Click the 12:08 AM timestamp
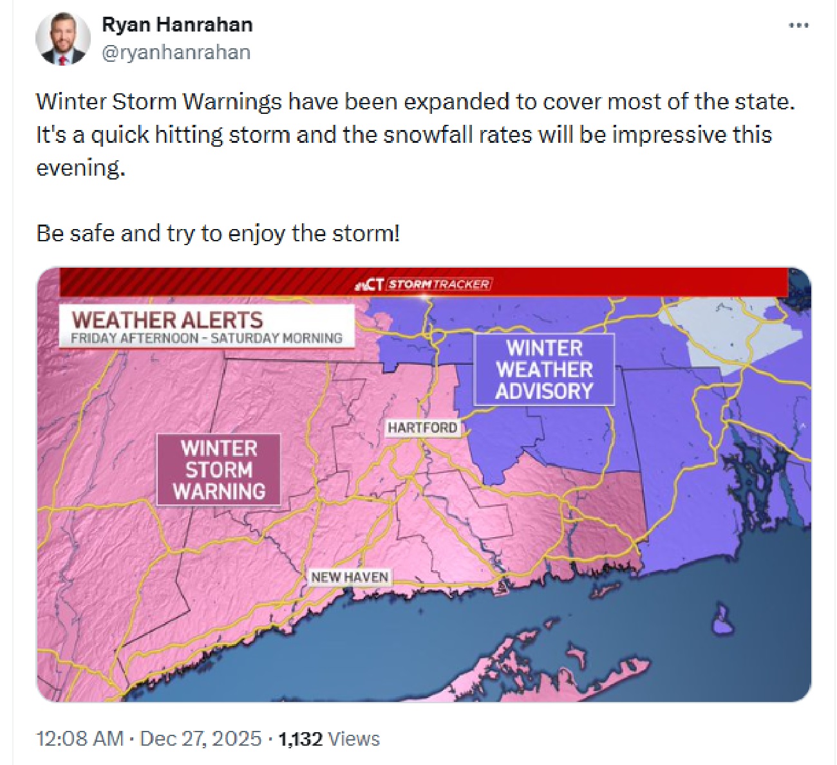This screenshot has width=837, height=765. point(79,739)
